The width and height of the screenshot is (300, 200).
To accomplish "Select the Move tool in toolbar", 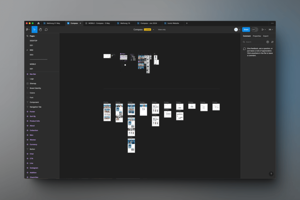I will pos(35,30).
